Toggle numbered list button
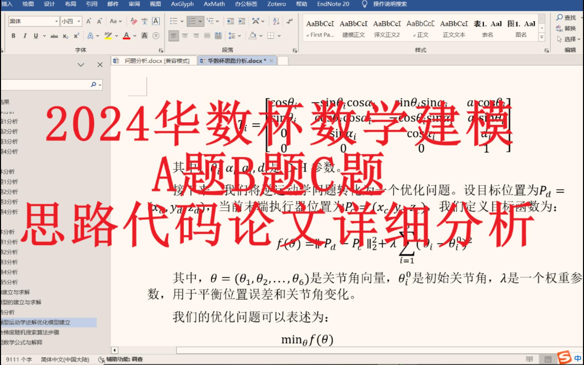The height and width of the screenshot is (365, 584). [192, 21]
